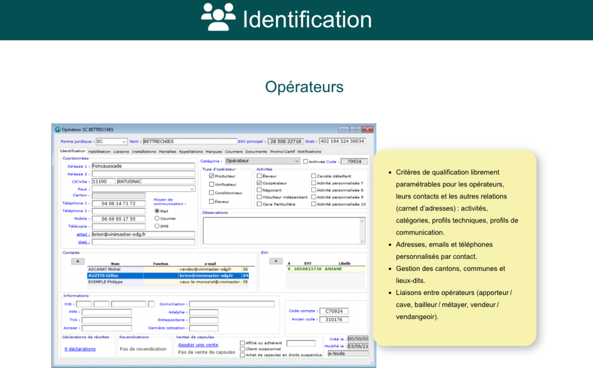Click the Adresse 1 field Foncaussade
Image resolution: width=593 pixels, height=370 pixels.
tap(143, 166)
